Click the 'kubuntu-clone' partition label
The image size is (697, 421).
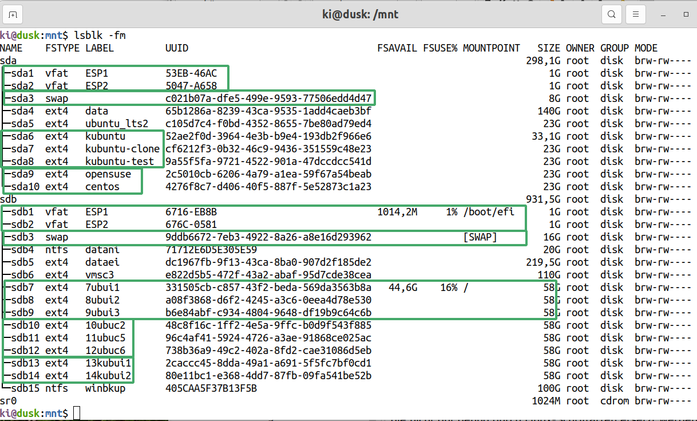pyautogui.click(x=122, y=149)
